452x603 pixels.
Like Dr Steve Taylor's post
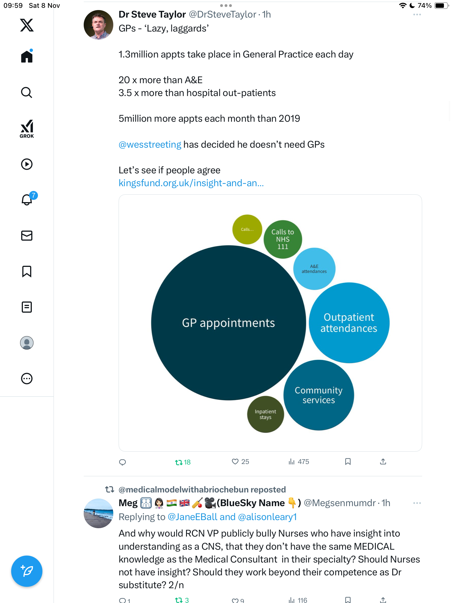click(x=235, y=462)
